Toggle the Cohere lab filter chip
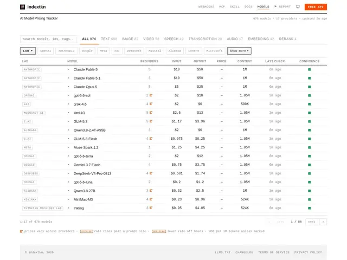 pos(194,51)
